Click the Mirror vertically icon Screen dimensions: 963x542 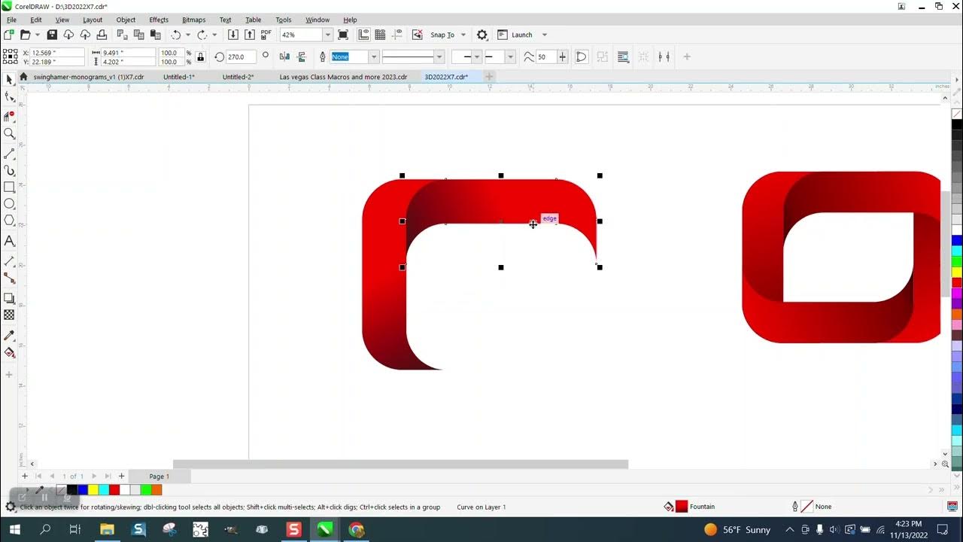click(x=302, y=56)
